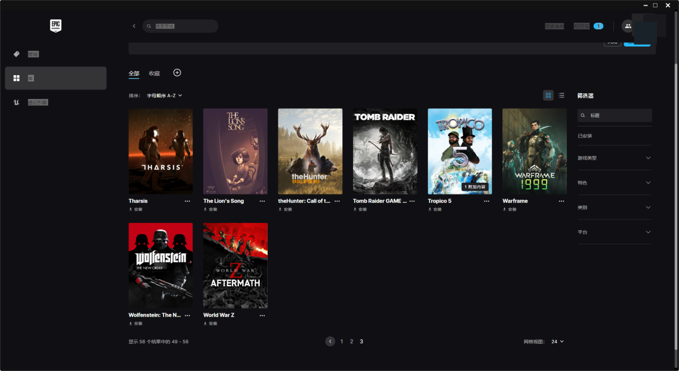The height and width of the screenshot is (371, 679).
Task: Open the friends list icon
Action: [x=628, y=26]
